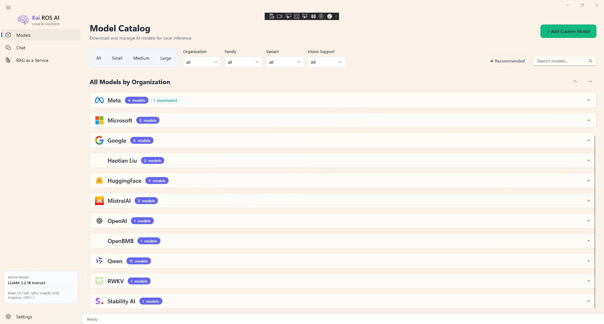This screenshot has height=324, width=604.
Task: Open the Family filter dropdown
Action: pos(243,62)
